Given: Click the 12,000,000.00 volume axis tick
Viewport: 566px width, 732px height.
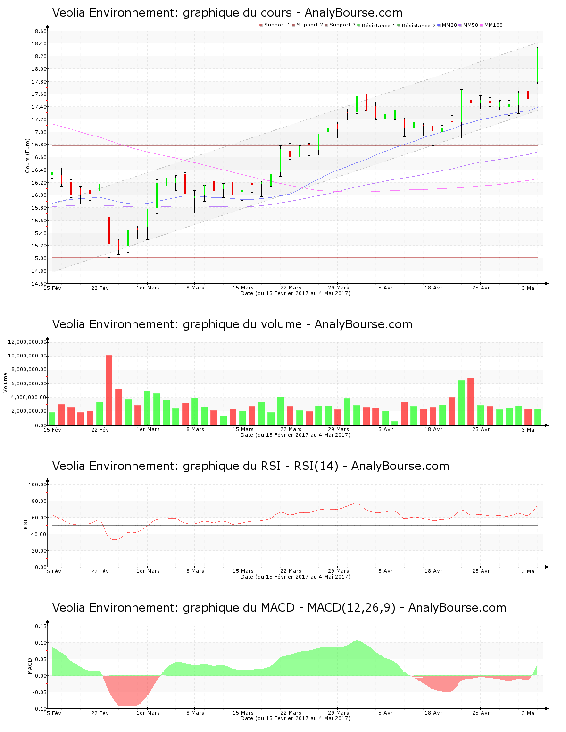Looking at the screenshot, I should pyautogui.click(x=27, y=342).
